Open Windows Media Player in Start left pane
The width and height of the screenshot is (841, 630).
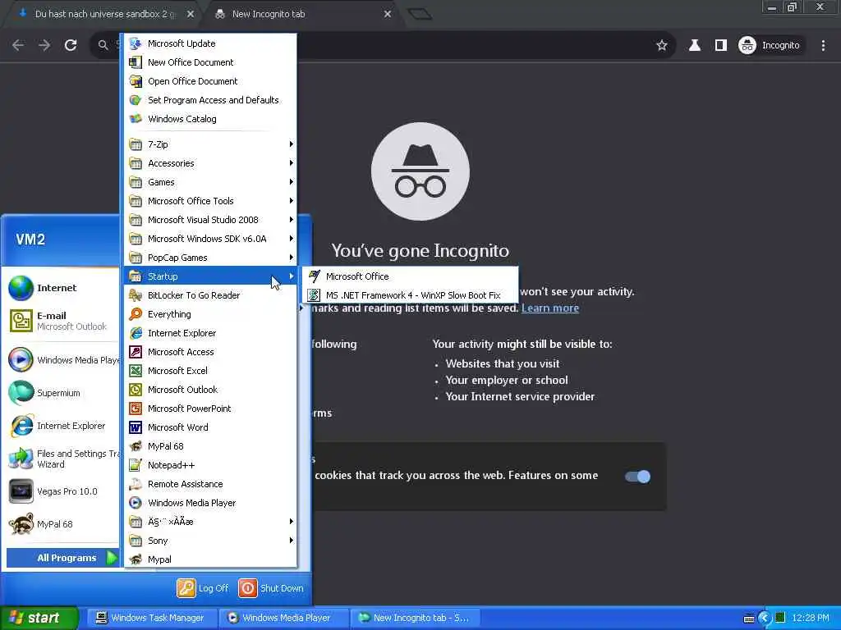pos(62,360)
